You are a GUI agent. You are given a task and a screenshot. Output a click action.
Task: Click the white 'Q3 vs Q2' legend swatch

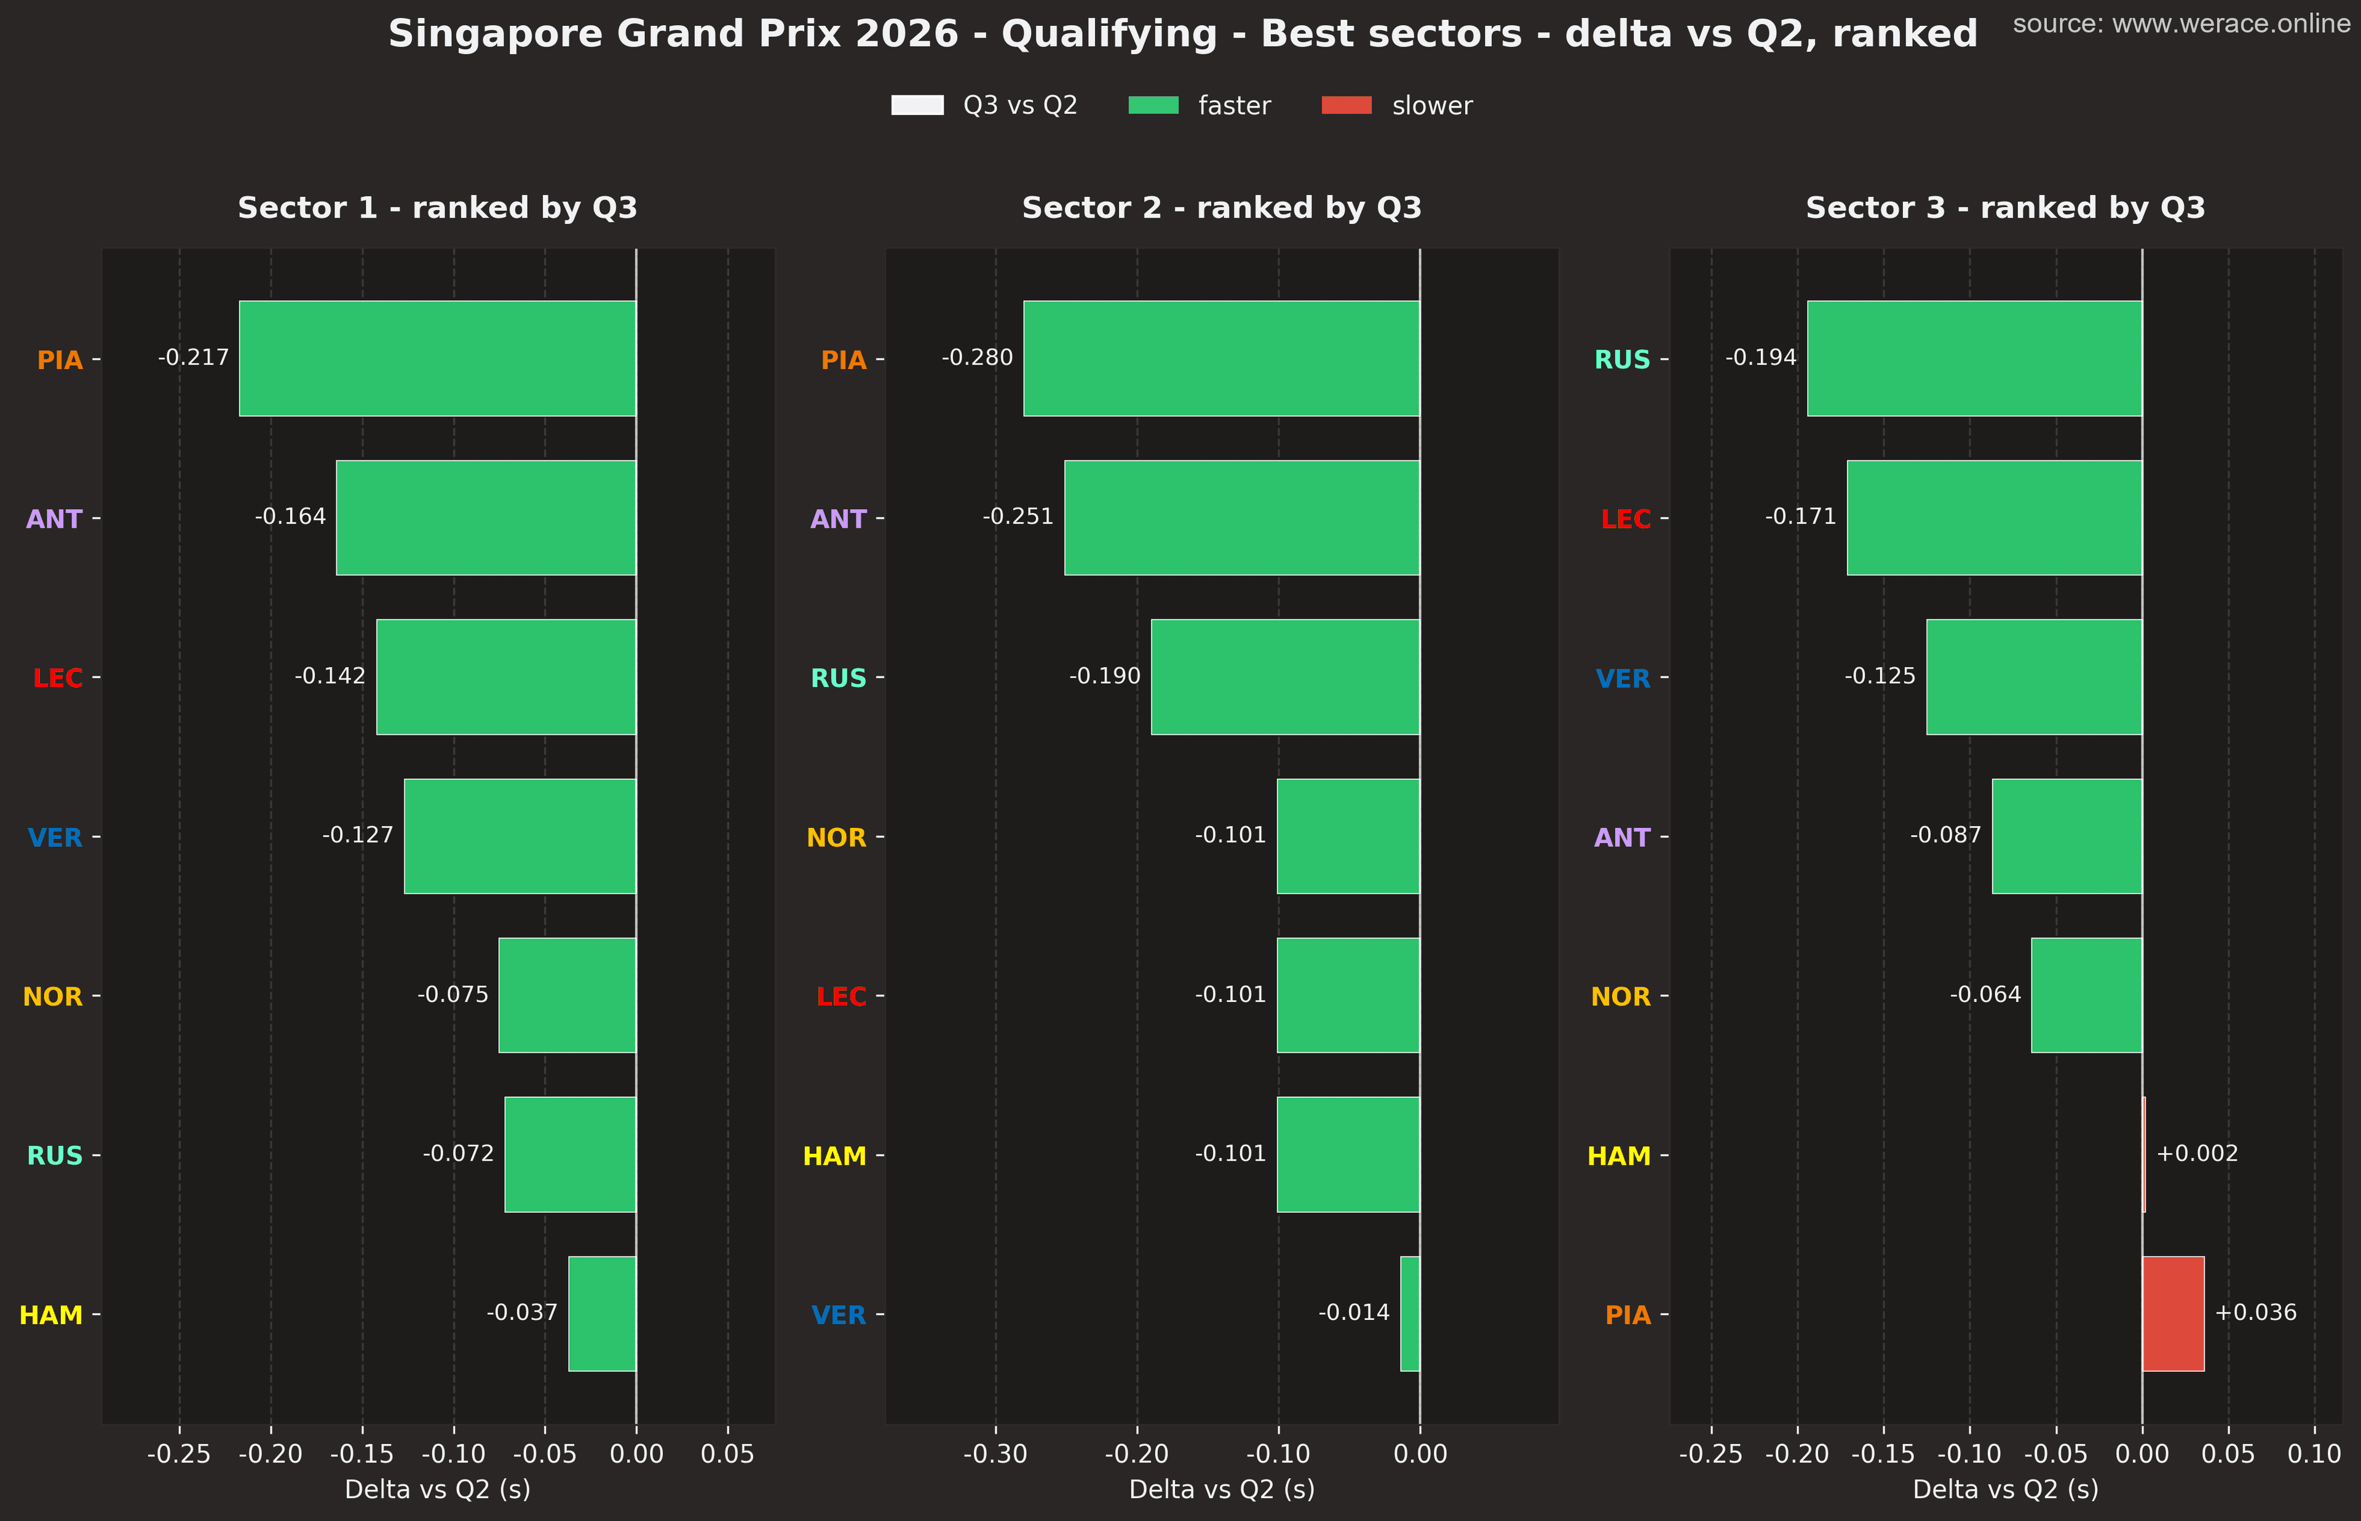click(917, 106)
